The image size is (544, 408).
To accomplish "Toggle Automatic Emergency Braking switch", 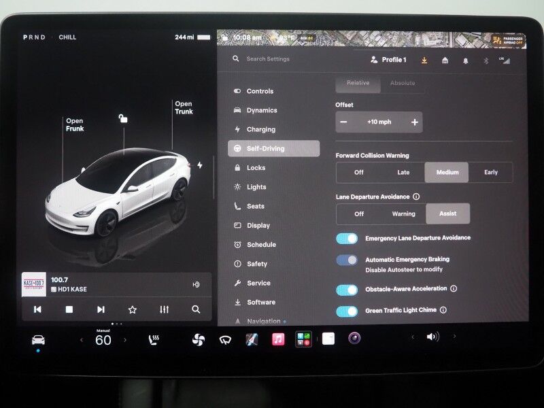I will coord(347,260).
